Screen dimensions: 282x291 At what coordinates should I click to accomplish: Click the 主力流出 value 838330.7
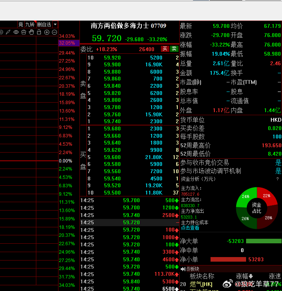(x=190, y=206)
